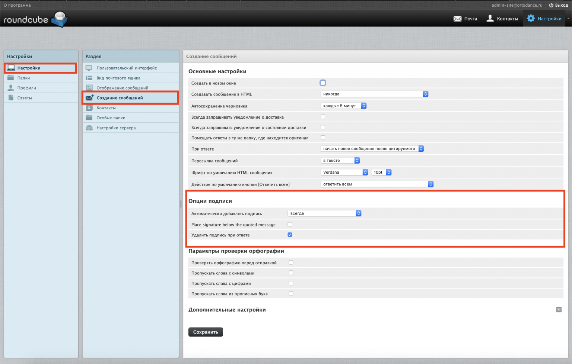
Task: Open the Почта mail envelope icon
Action: tap(457, 19)
